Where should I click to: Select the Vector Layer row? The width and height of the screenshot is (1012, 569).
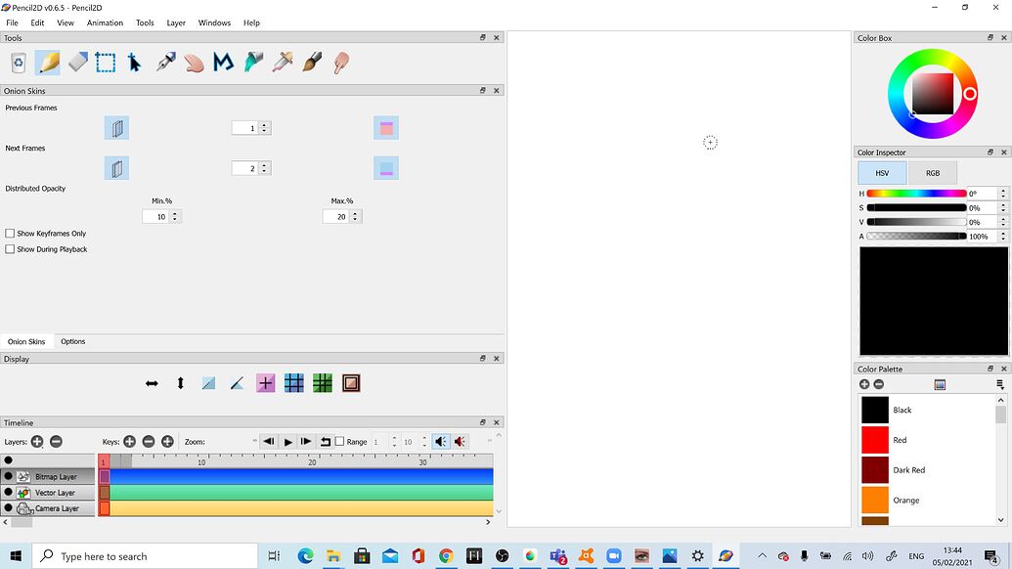coord(49,492)
